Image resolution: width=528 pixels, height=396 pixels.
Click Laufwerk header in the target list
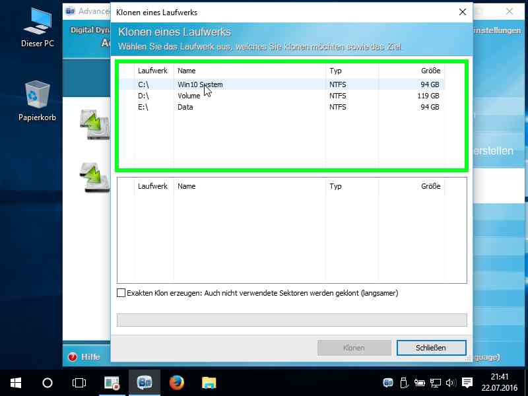[x=154, y=186]
